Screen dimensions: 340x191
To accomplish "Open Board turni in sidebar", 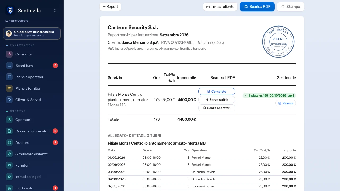I will [32, 66].
